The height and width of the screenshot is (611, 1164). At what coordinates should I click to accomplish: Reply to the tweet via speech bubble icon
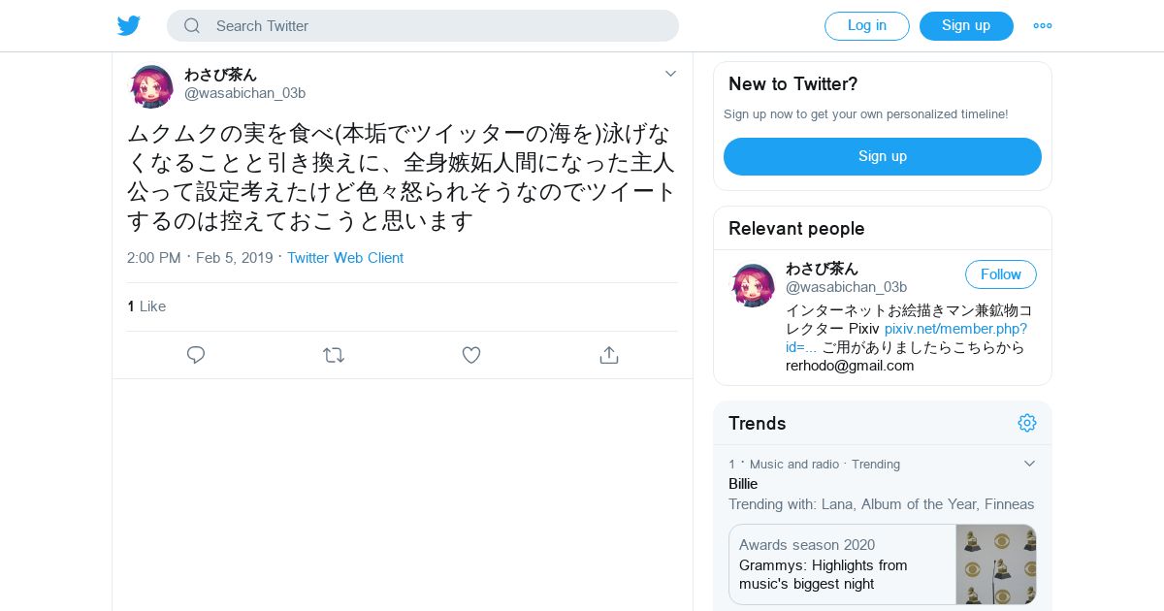pos(196,355)
